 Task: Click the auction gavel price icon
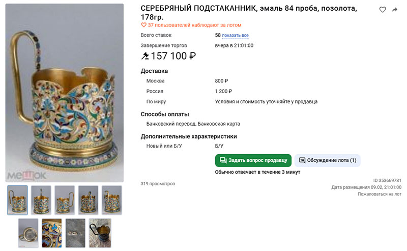(145, 55)
